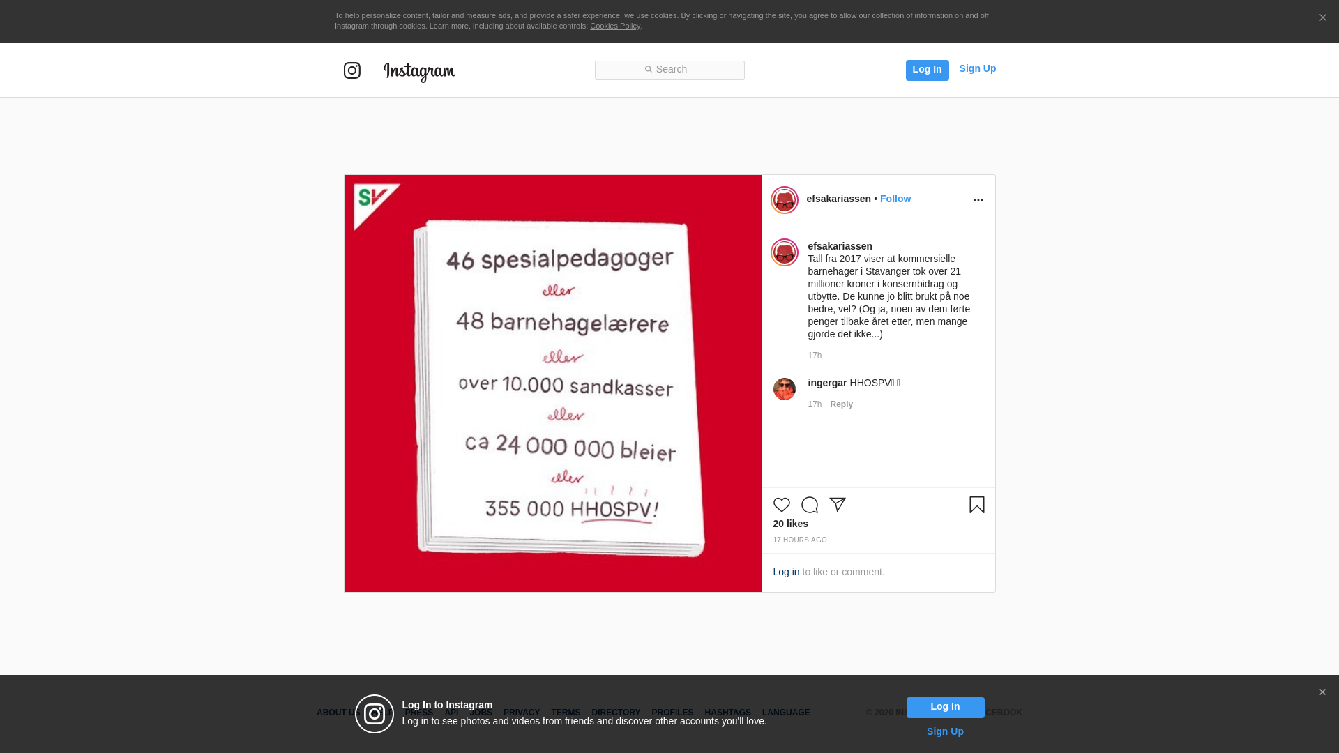Reply to ingergar's comment

tap(842, 404)
